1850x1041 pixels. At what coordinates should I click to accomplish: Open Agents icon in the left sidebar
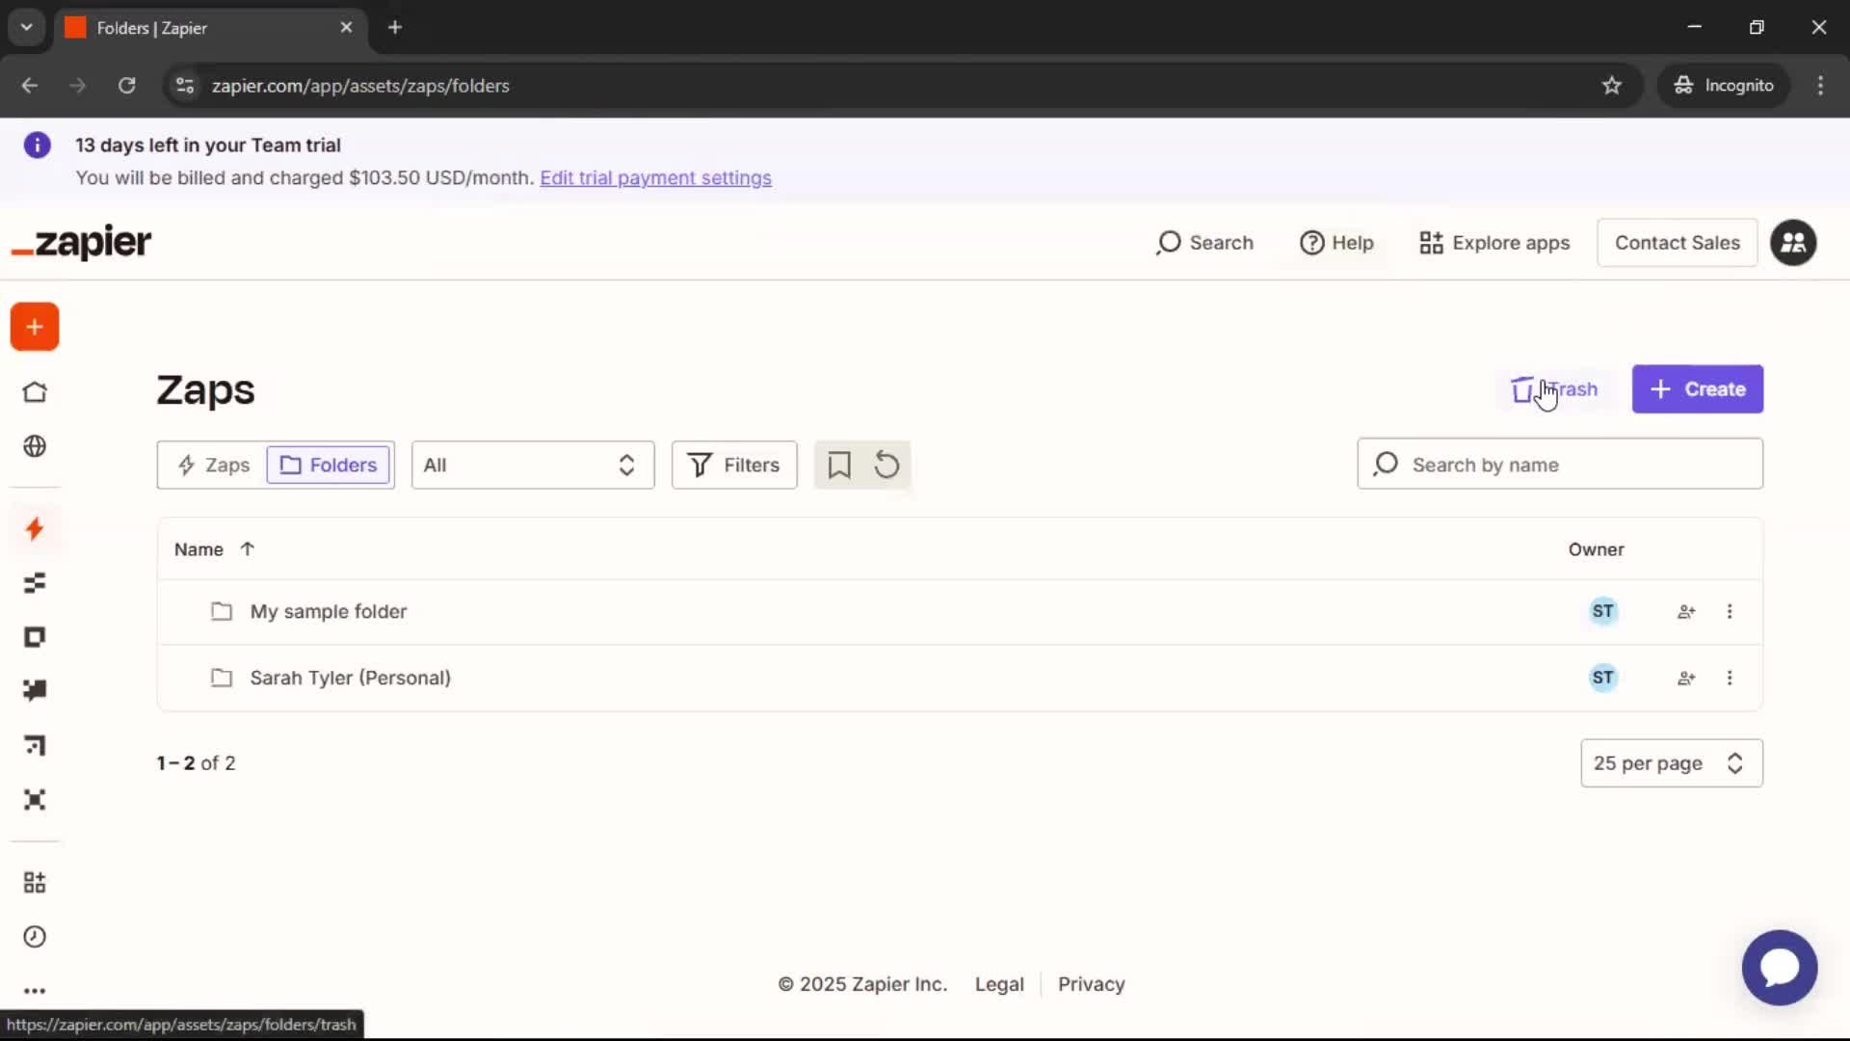[x=35, y=800]
